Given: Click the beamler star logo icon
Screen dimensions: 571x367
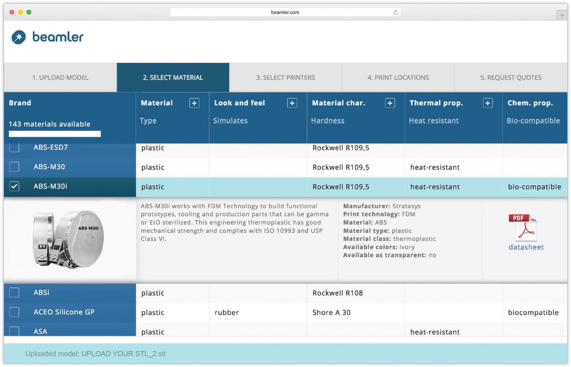Looking at the screenshot, I should pos(19,37).
